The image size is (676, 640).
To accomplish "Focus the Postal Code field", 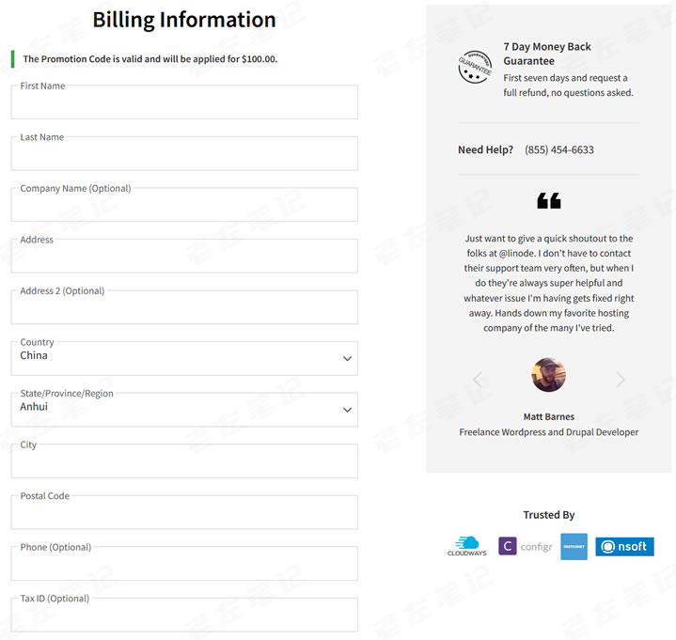I will coord(184,513).
